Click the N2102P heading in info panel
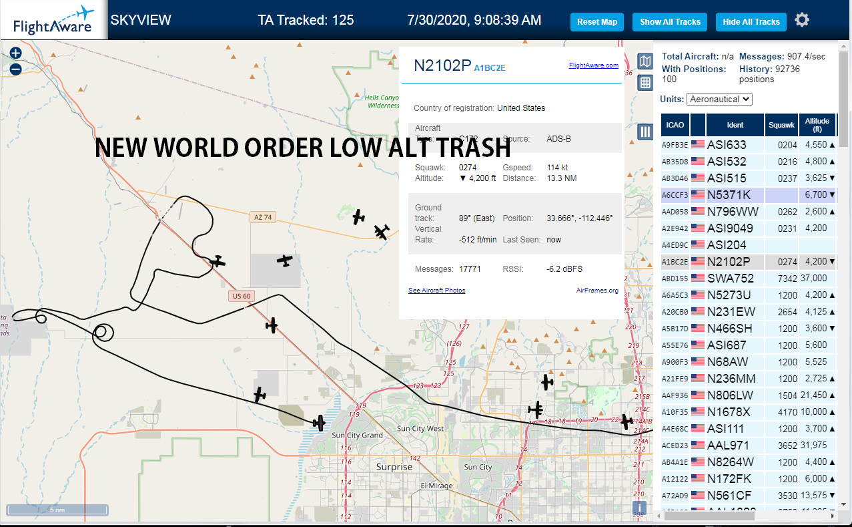This screenshot has width=852, height=527. [442, 65]
